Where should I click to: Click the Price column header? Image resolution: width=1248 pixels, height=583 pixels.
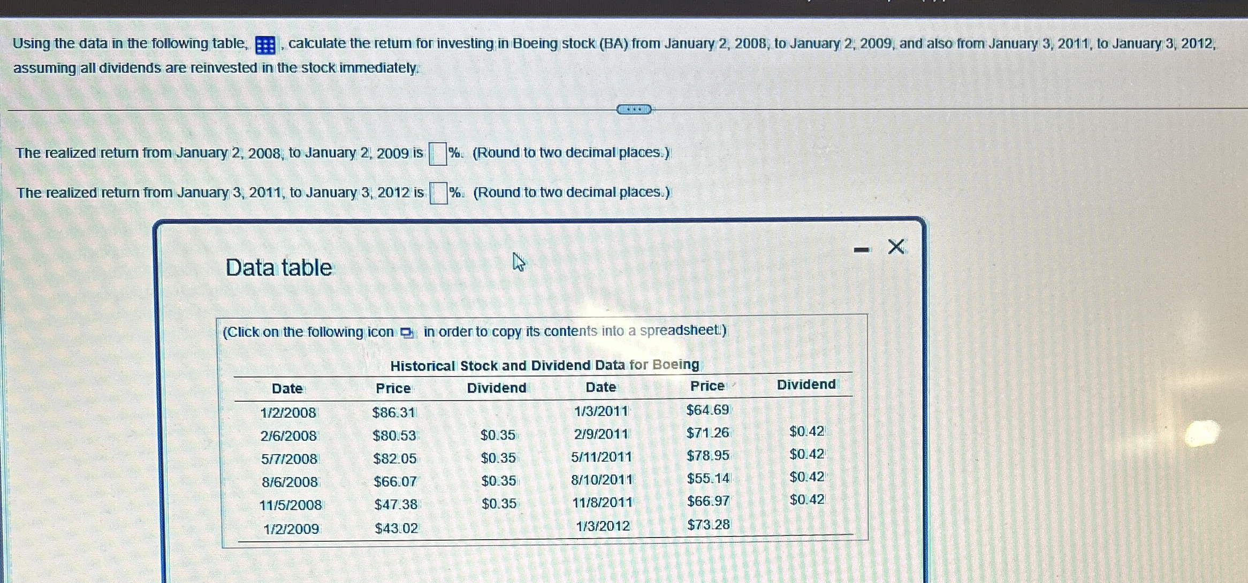pos(393,387)
